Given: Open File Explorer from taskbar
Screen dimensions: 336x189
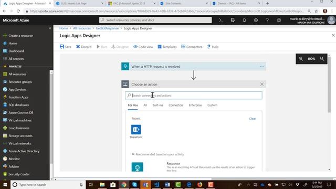Looking at the screenshot, I should click(x=102, y=184).
